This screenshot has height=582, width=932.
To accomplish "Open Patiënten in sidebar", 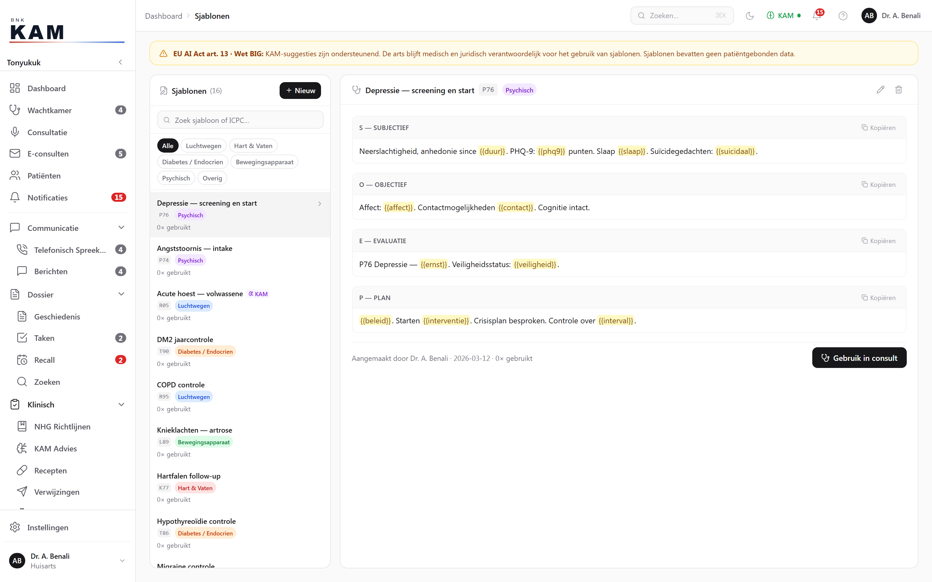I will (67, 176).
